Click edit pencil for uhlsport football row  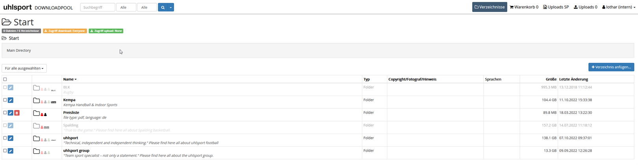(11, 138)
